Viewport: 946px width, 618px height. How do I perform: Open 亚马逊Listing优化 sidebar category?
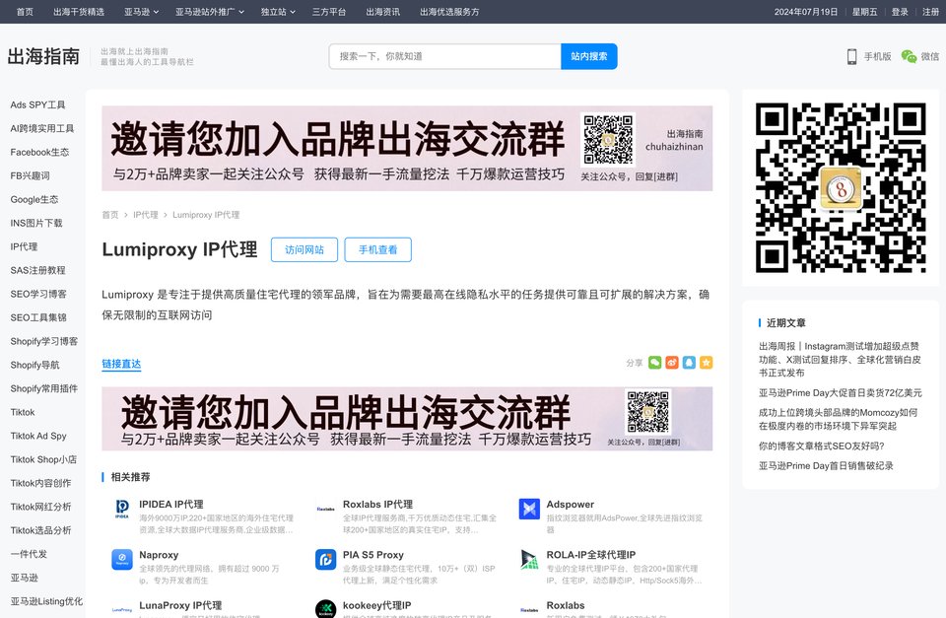coord(46,601)
